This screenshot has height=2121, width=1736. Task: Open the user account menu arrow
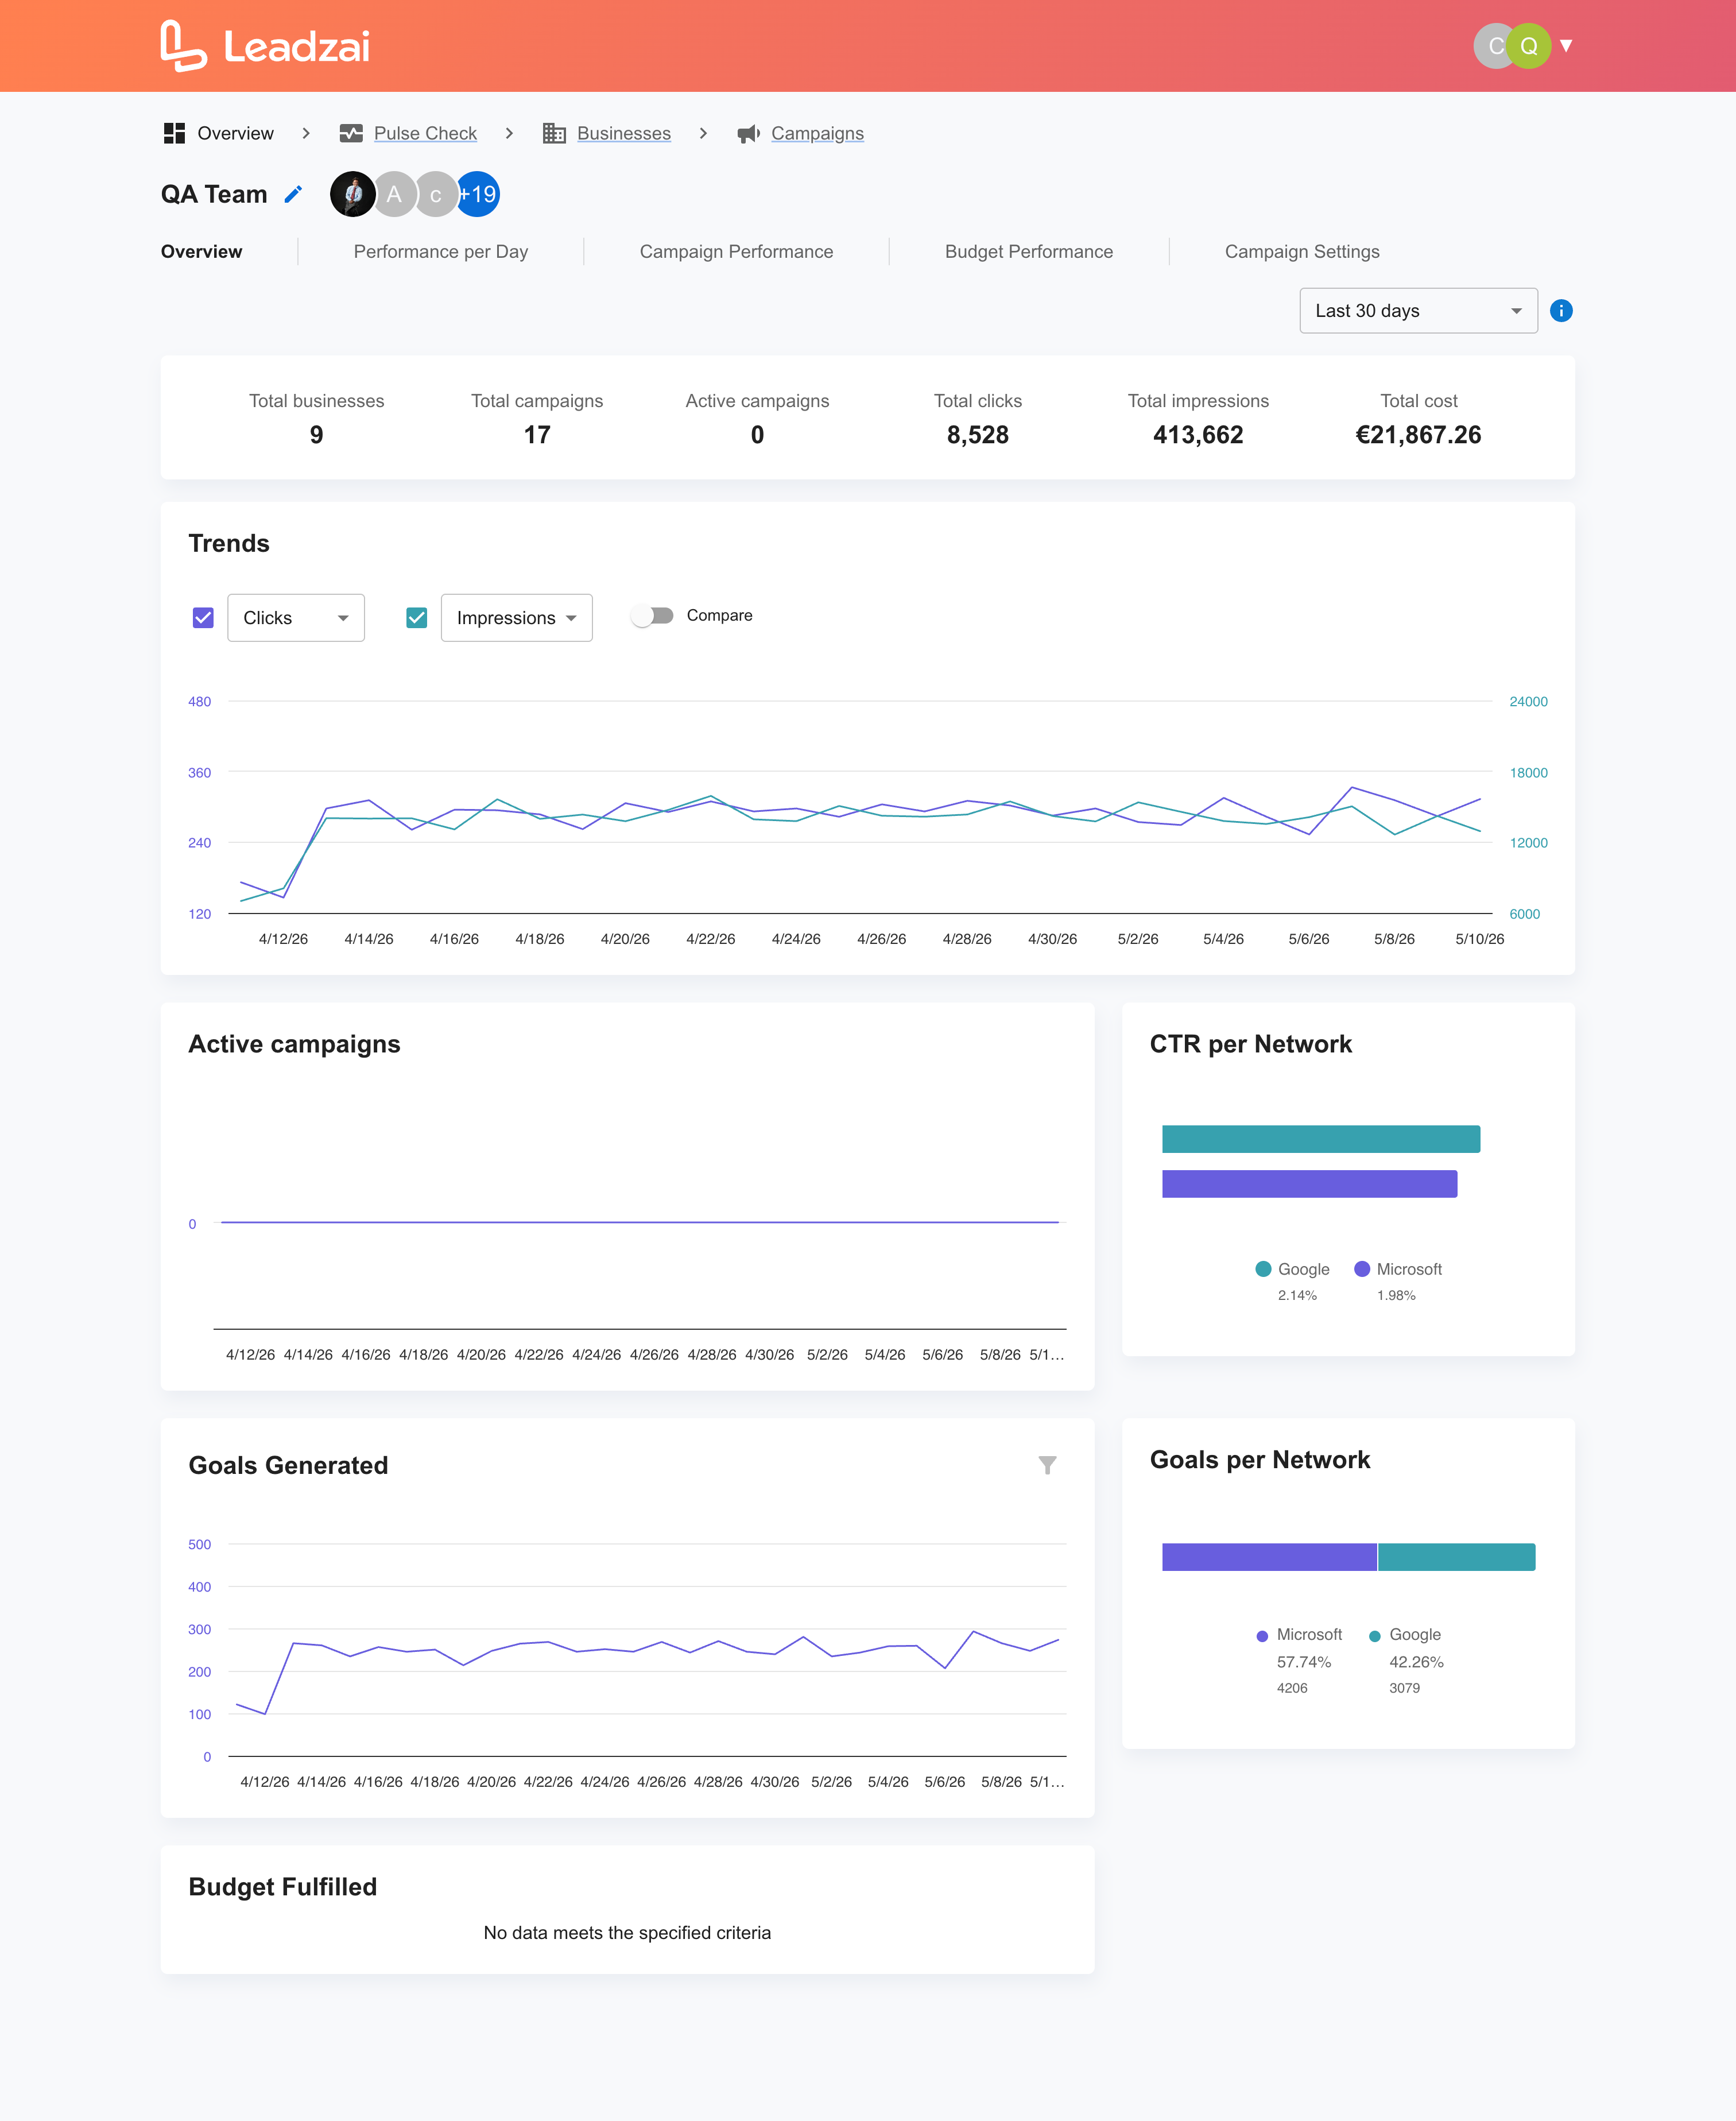point(1566,46)
